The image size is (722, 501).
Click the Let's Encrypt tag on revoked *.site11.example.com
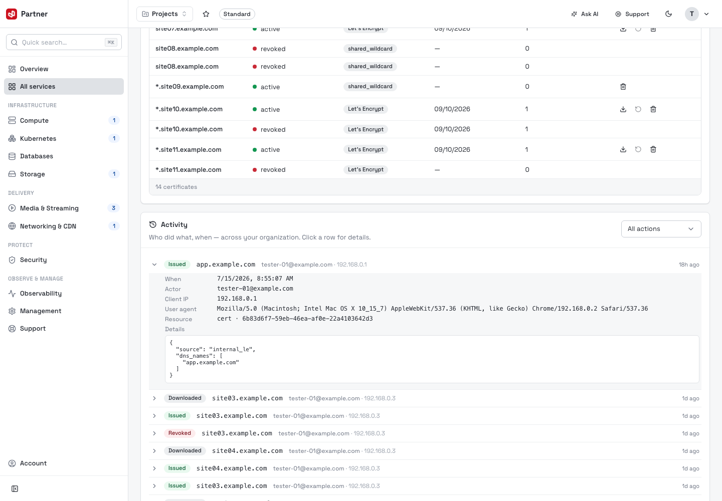click(366, 170)
